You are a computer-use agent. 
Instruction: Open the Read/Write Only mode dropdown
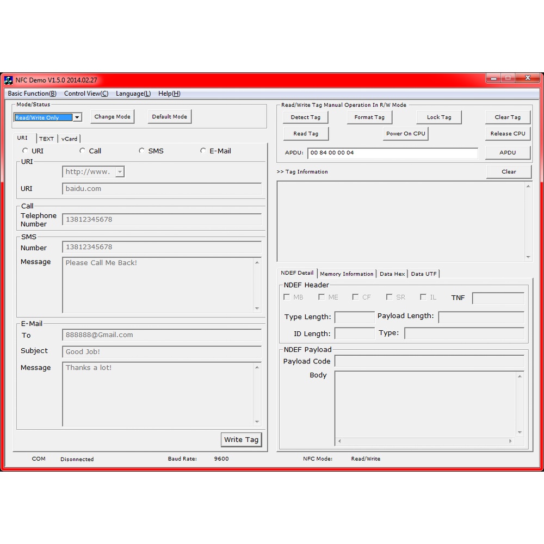click(77, 118)
